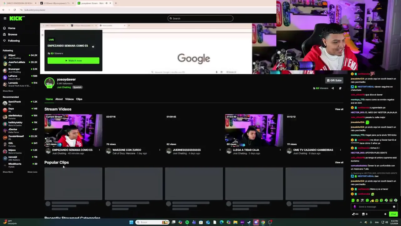Click the Just Chatting category link
Image resolution: width=401 pixels, height=226 pixels.
point(64,87)
